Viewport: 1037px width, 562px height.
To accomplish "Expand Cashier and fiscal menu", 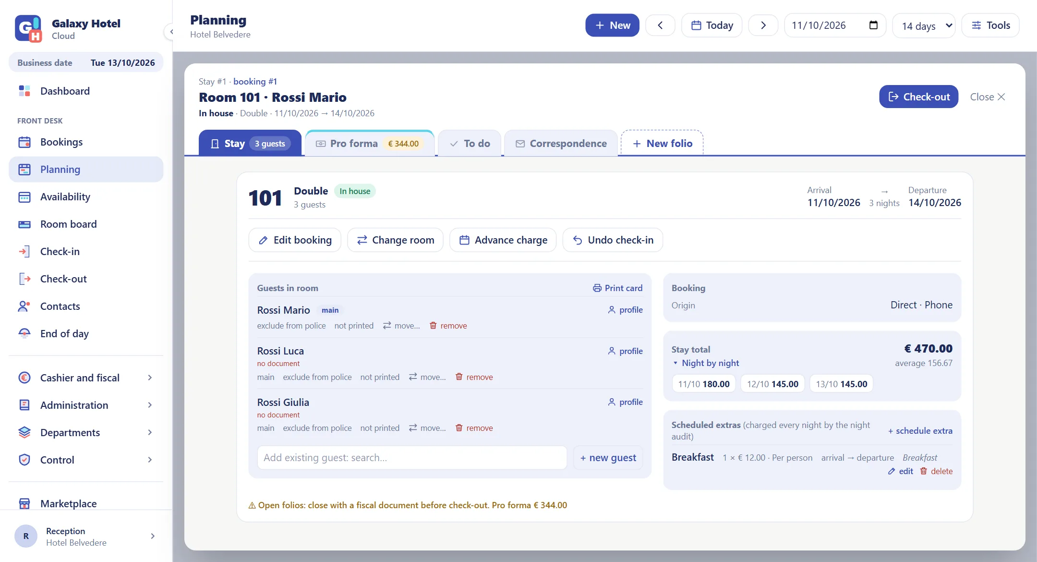I will (86, 378).
